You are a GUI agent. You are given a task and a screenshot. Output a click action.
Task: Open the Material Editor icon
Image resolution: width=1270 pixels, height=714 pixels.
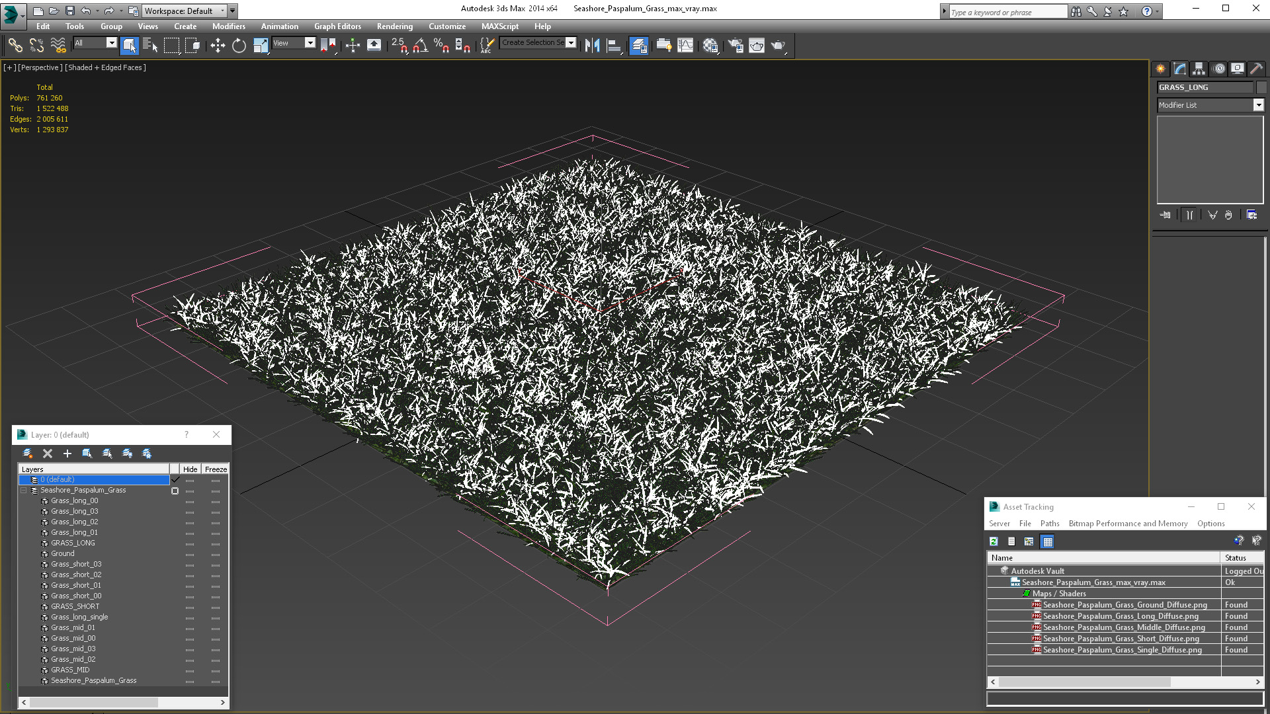[x=710, y=45]
